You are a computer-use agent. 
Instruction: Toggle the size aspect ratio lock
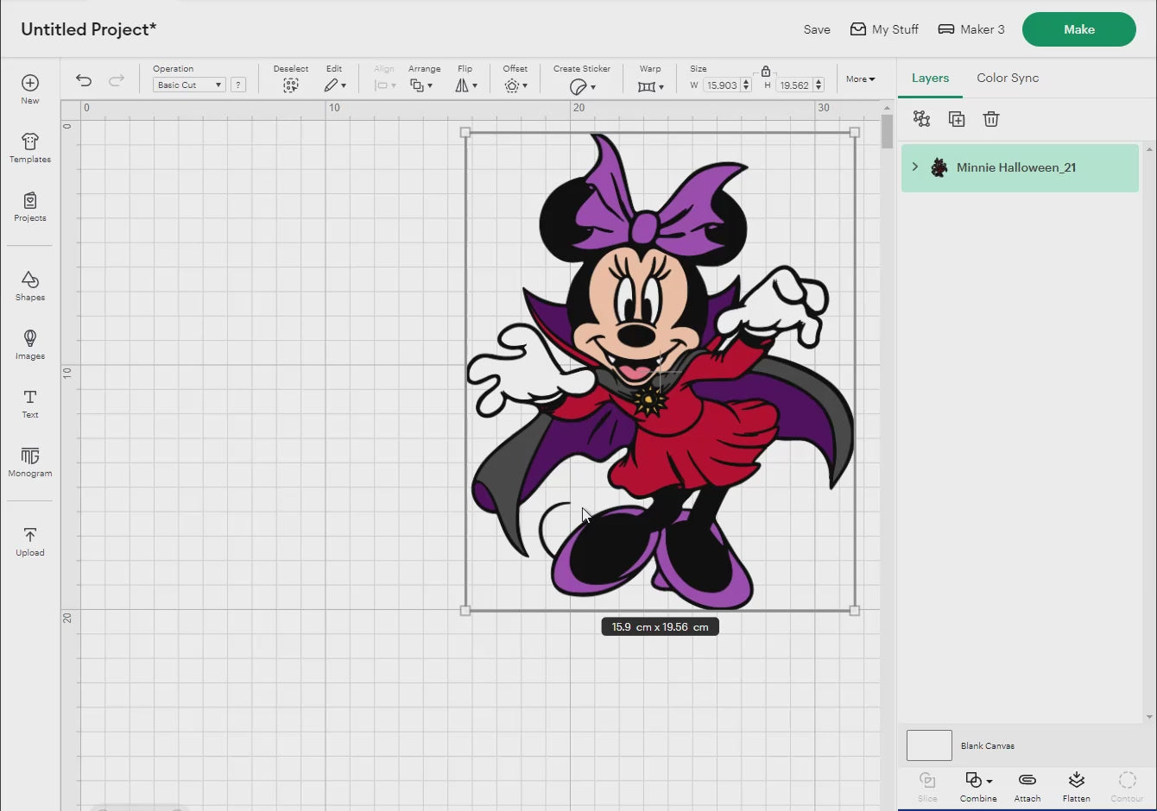tap(765, 71)
